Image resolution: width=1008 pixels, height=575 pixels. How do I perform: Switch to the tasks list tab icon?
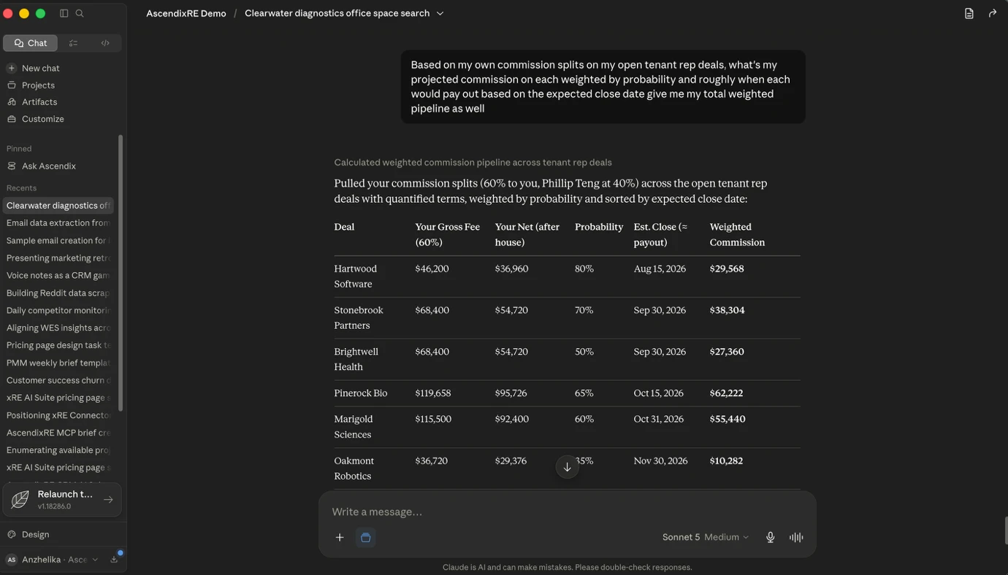coord(73,43)
